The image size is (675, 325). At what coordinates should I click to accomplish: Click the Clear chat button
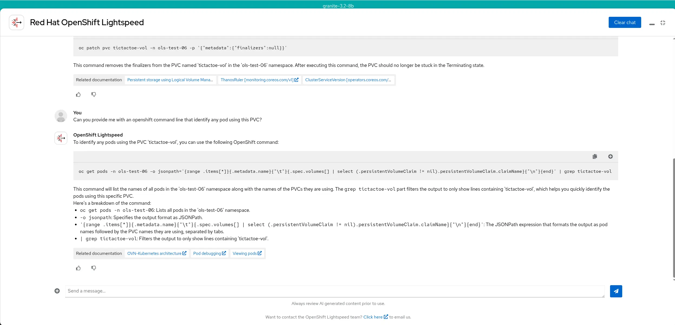pyautogui.click(x=625, y=22)
